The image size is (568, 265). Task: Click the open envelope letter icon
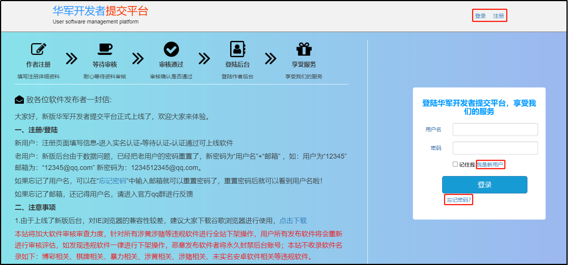(x=19, y=100)
